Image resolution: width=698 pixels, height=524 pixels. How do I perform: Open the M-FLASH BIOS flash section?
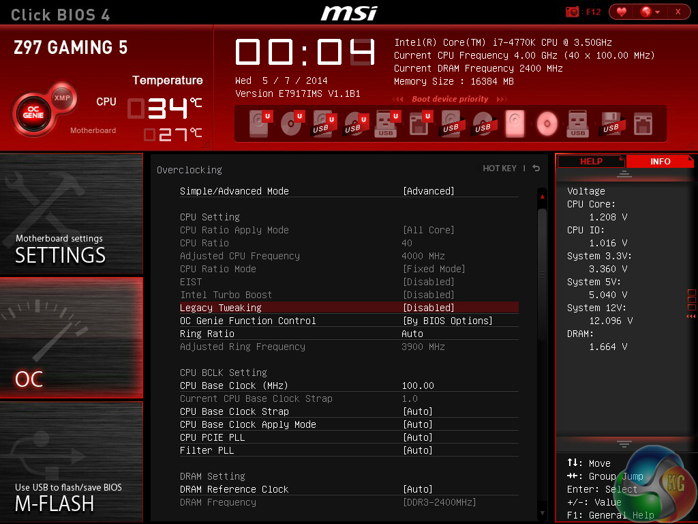tap(71, 462)
